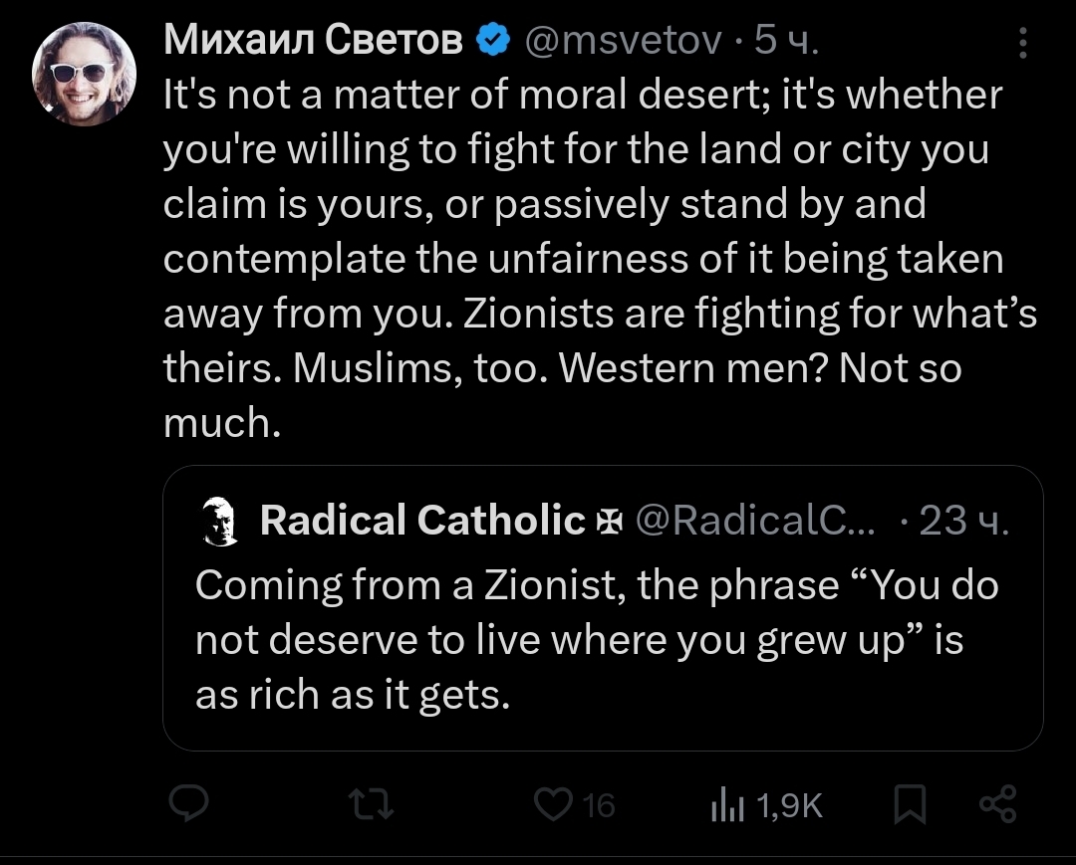Click the Михаил Светов display name

pos(314,40)
